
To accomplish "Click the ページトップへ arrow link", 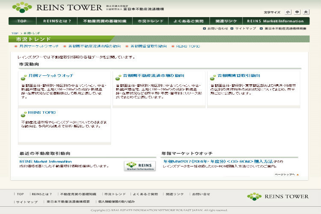I will pos(286,175).
